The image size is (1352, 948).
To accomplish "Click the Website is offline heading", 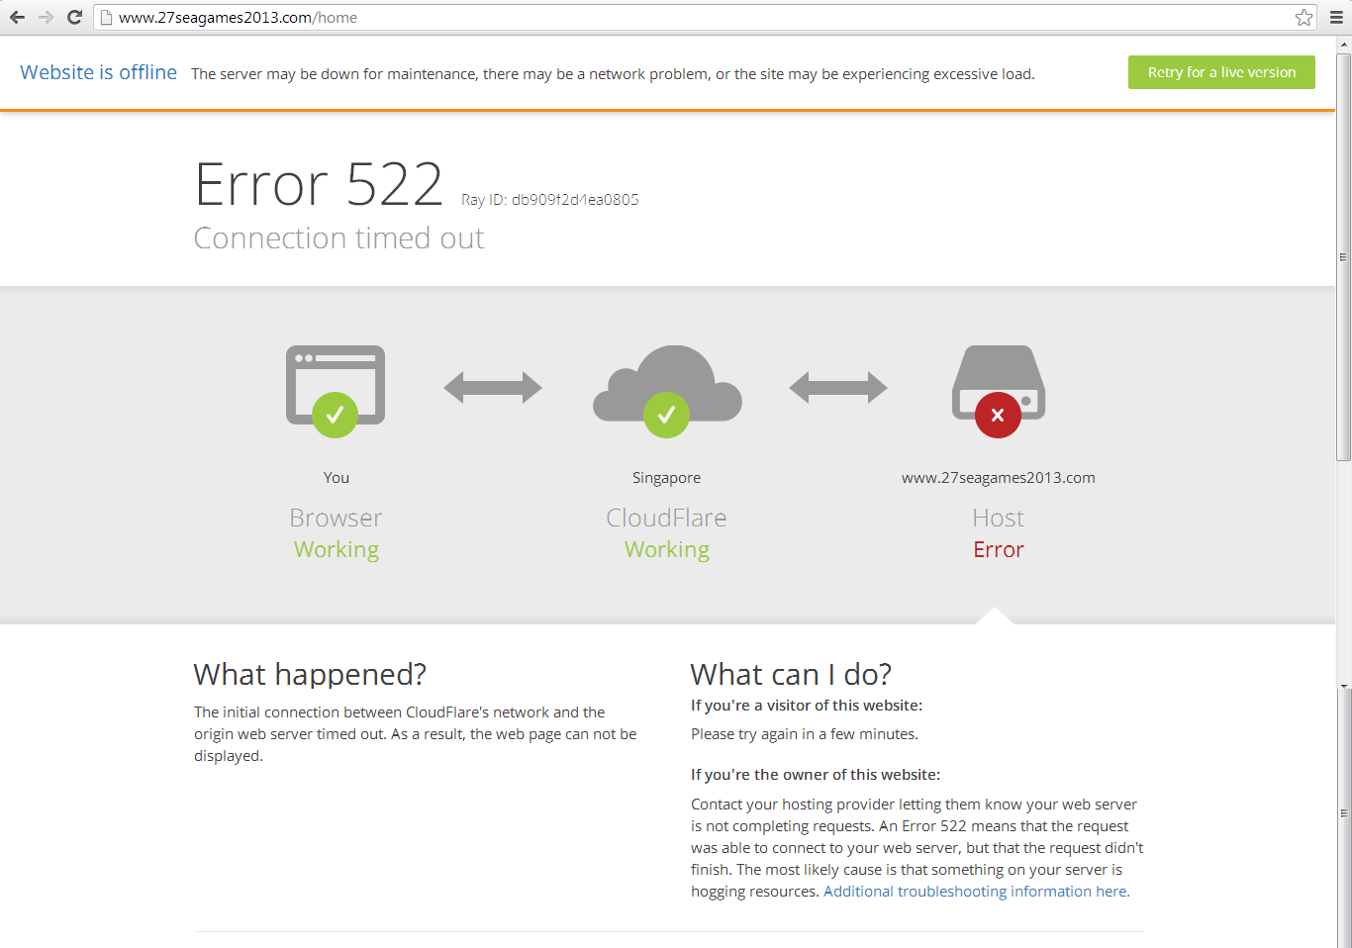I will tap(99, 72).
